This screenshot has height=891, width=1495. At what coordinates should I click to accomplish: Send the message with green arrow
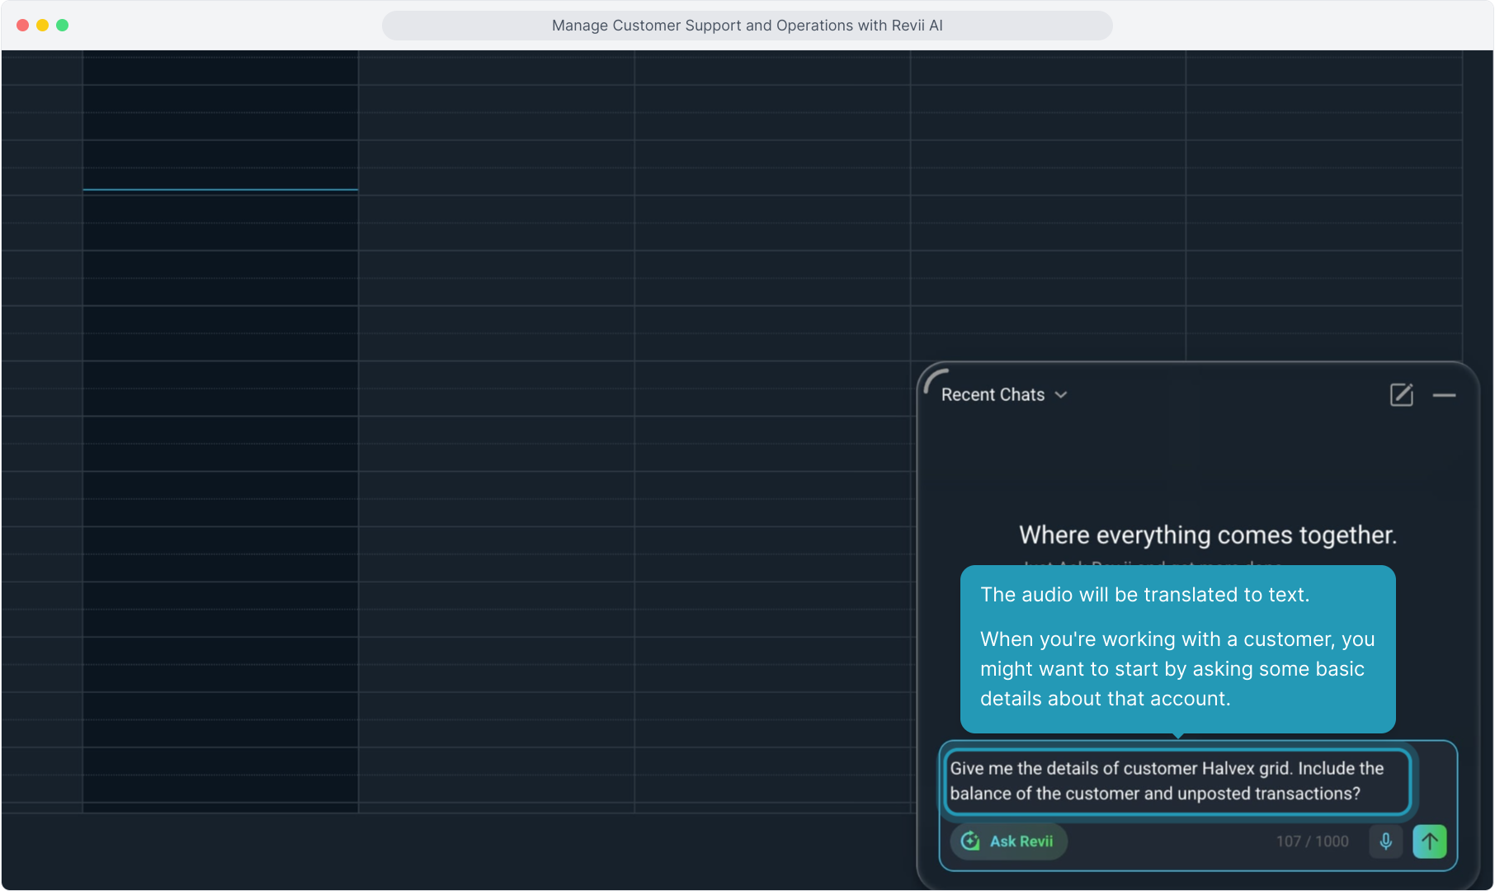[1430, 841]
